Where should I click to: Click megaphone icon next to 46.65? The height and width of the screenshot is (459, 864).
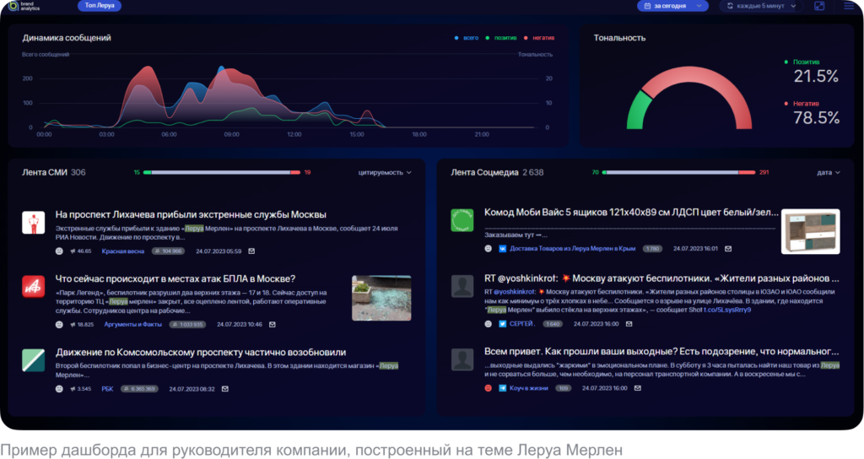(73, 251)
